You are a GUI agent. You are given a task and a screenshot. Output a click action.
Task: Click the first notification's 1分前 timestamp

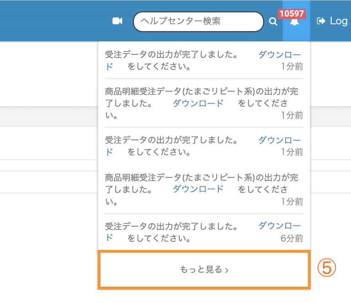click(292, 67)
